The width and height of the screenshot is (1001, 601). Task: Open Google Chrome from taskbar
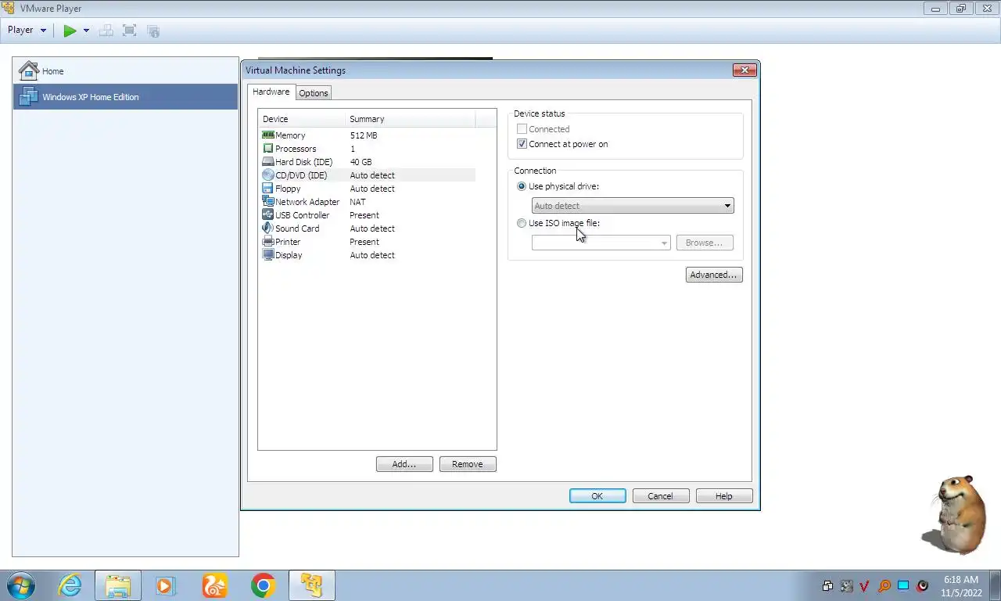[263, 585]
